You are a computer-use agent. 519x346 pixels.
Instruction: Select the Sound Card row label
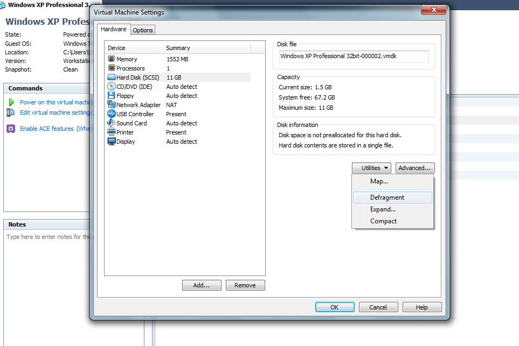pyautogui.click(x=132, y=123)
